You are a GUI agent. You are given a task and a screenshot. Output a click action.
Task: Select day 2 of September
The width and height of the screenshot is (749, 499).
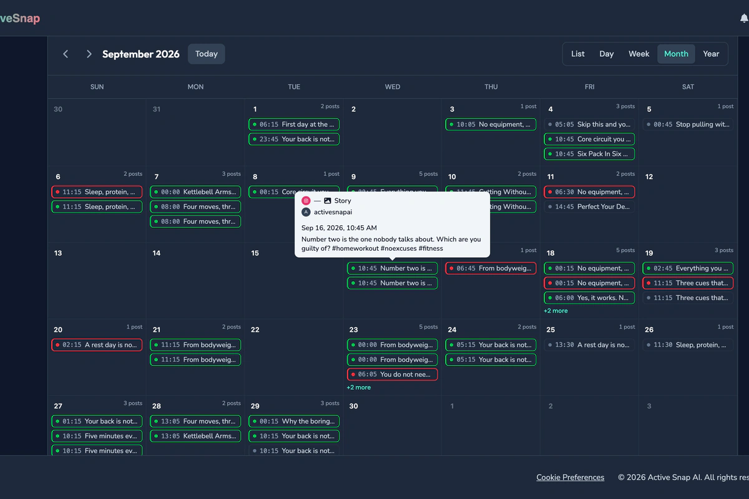[353, 109]
